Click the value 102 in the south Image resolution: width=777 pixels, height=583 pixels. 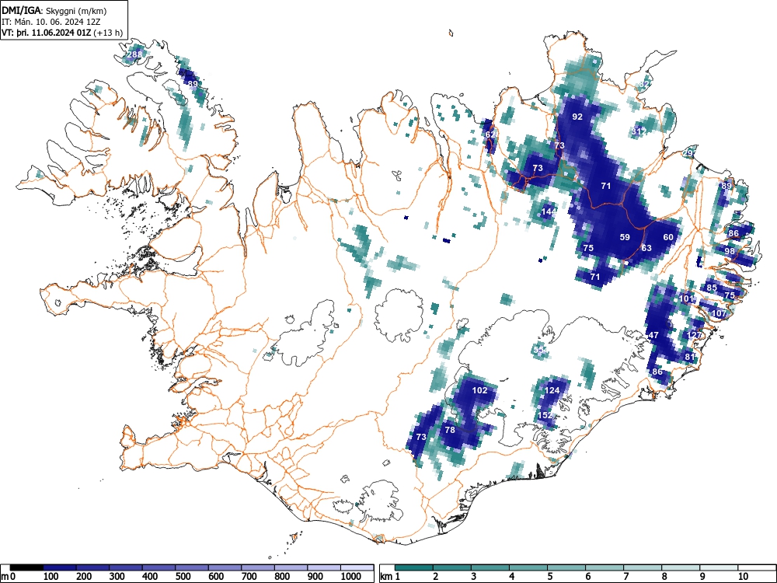pyautogui.click(x=479, y=390)
